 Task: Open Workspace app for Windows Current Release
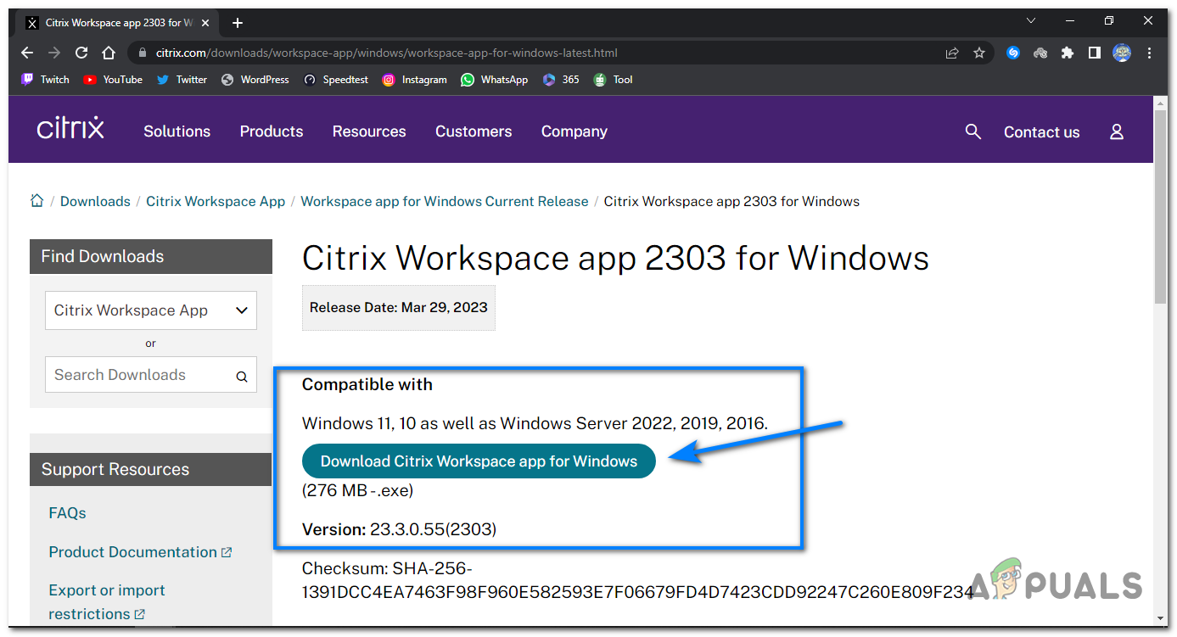coord(445,201)
